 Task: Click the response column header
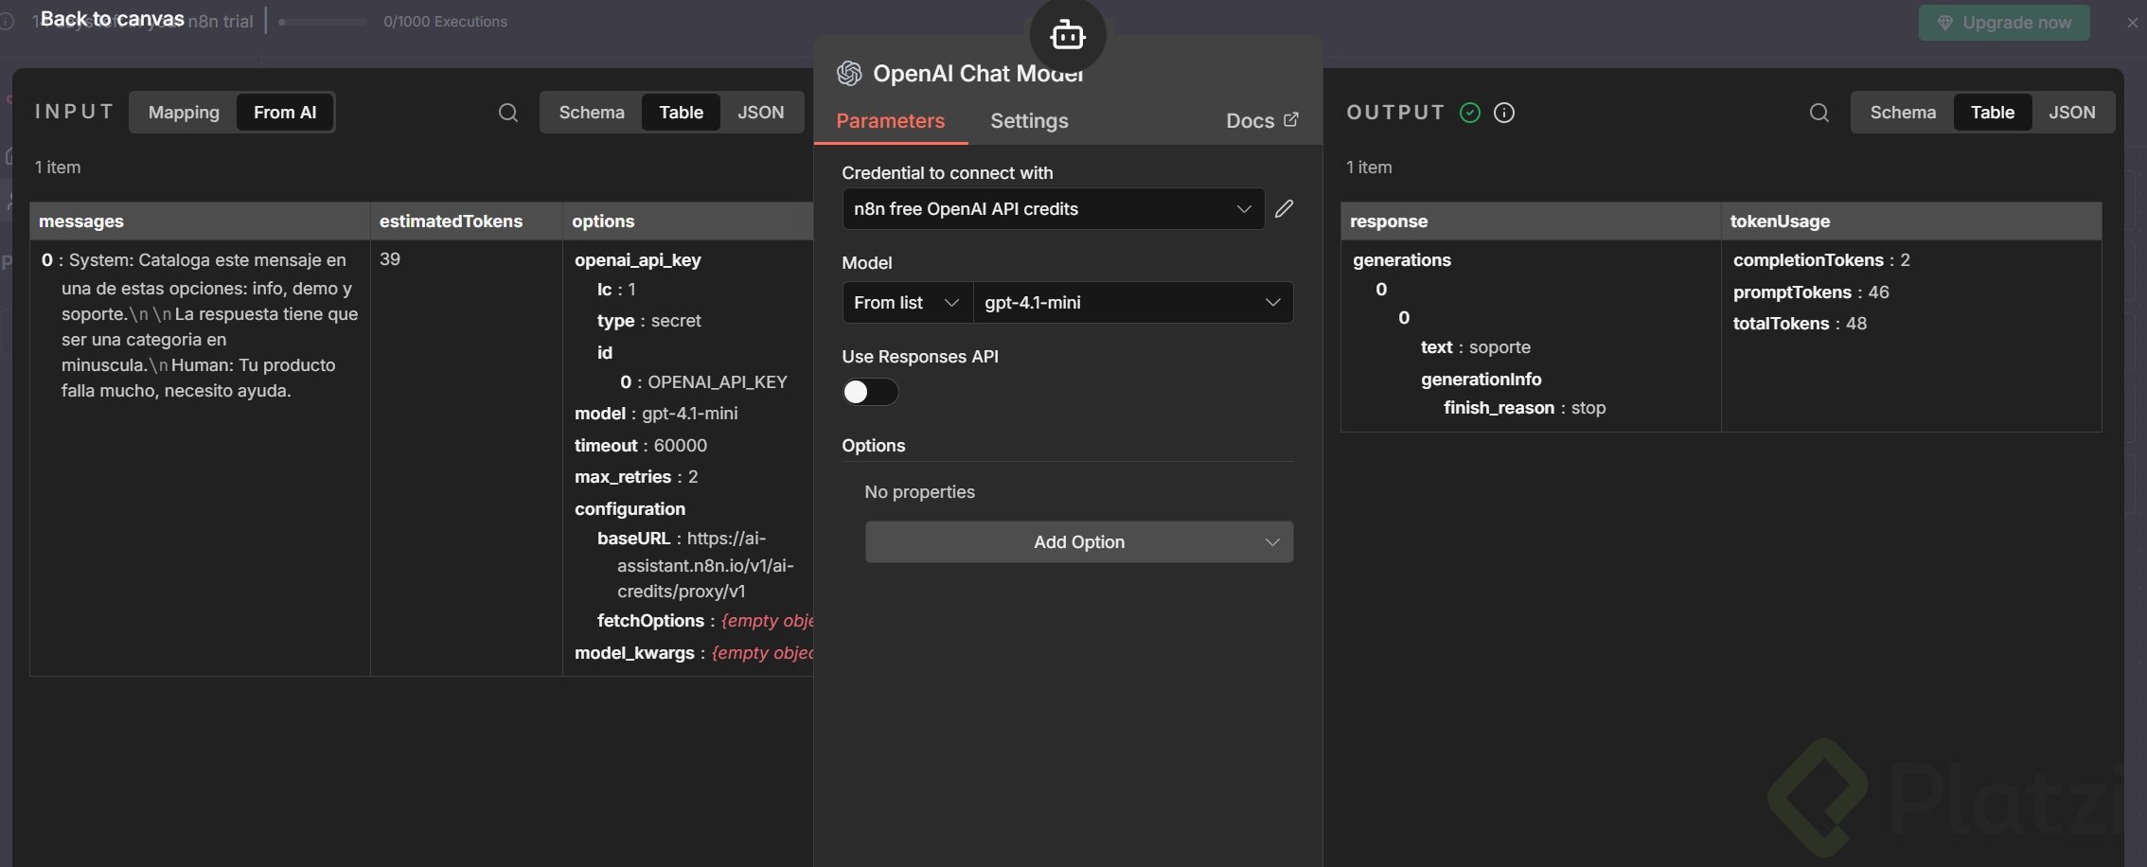[x=1531, y=221]
